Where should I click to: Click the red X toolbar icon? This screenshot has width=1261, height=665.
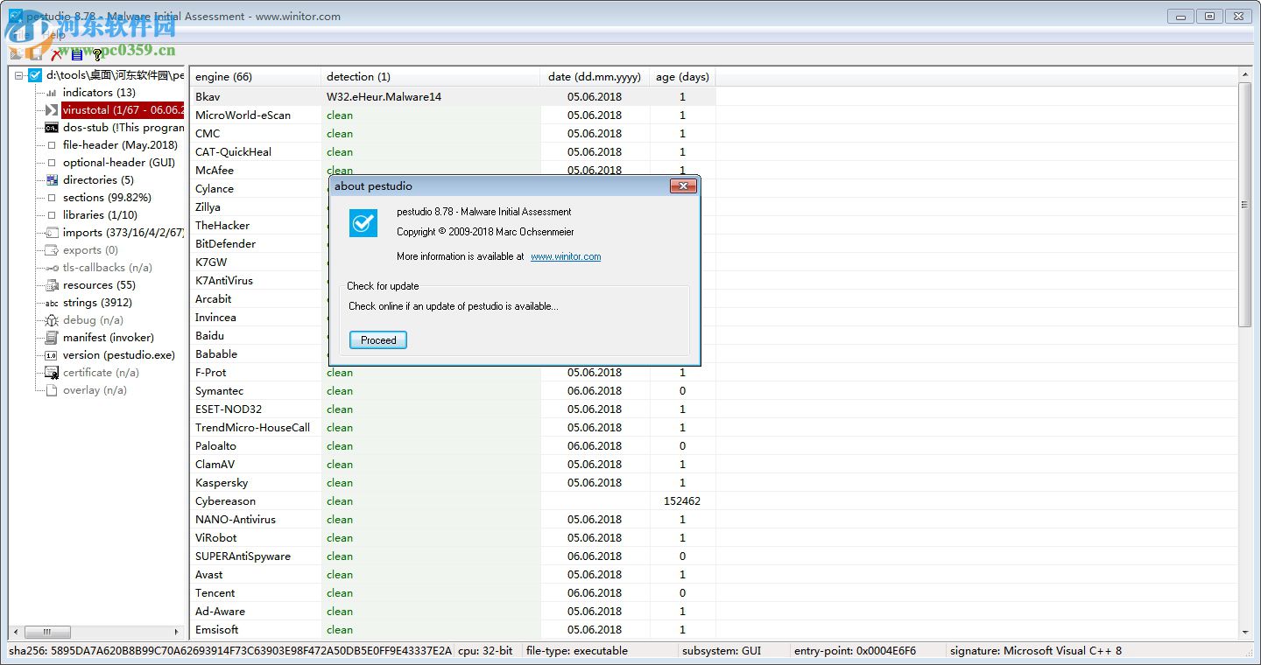click(x=57, y=54)
